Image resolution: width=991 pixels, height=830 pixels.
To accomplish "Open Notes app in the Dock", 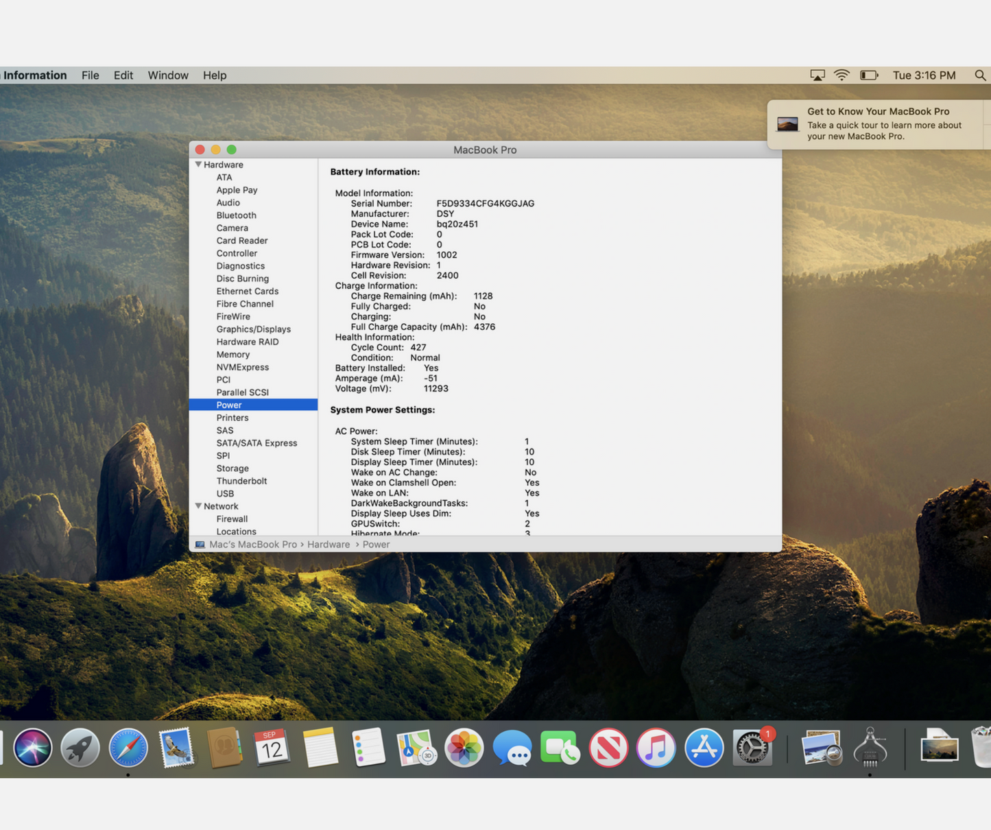I will pyautogui.click(x=320, y=747).
